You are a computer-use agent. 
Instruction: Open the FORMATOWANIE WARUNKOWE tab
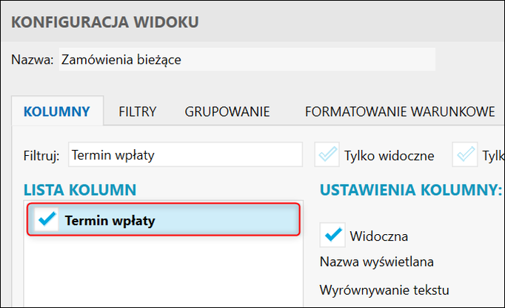pos(399,112)
